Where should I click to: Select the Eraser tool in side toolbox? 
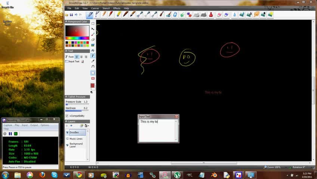(93, 40)
